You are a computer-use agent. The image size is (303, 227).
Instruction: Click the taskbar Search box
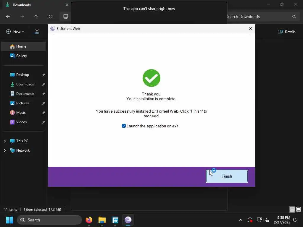(49, 220)
